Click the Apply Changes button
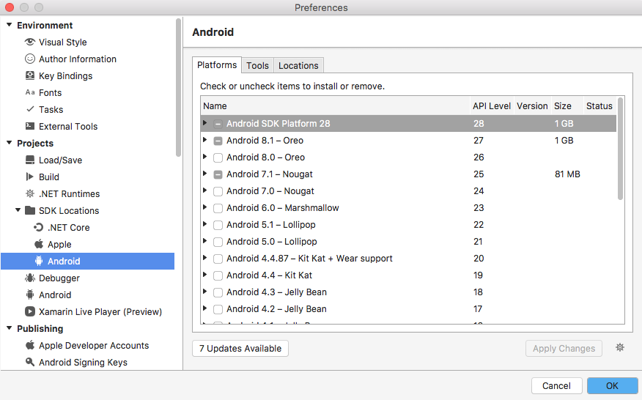The image size is (642, 400). [564, 349]
